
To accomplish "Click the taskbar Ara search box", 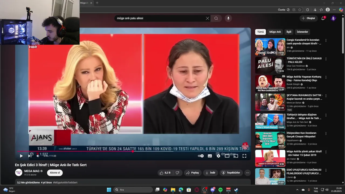I will pyautogui.click(x=133, y=190).
